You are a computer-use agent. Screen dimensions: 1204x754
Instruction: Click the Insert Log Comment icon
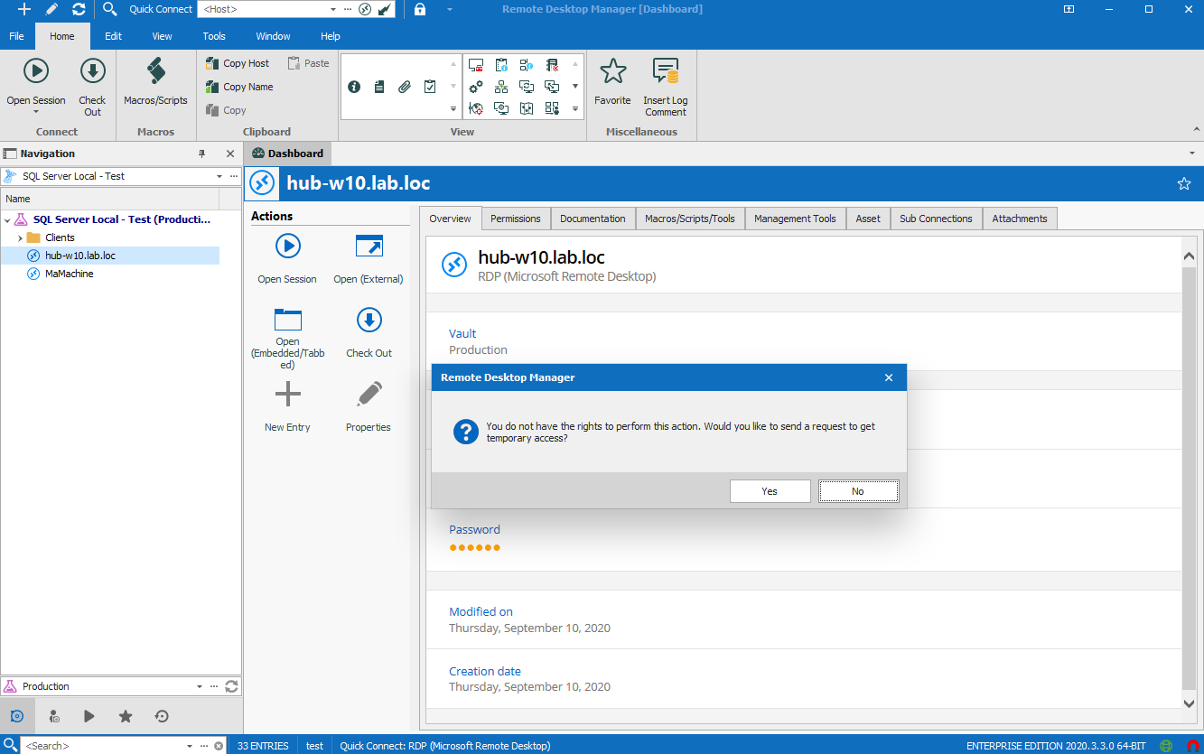click(666, 71)
